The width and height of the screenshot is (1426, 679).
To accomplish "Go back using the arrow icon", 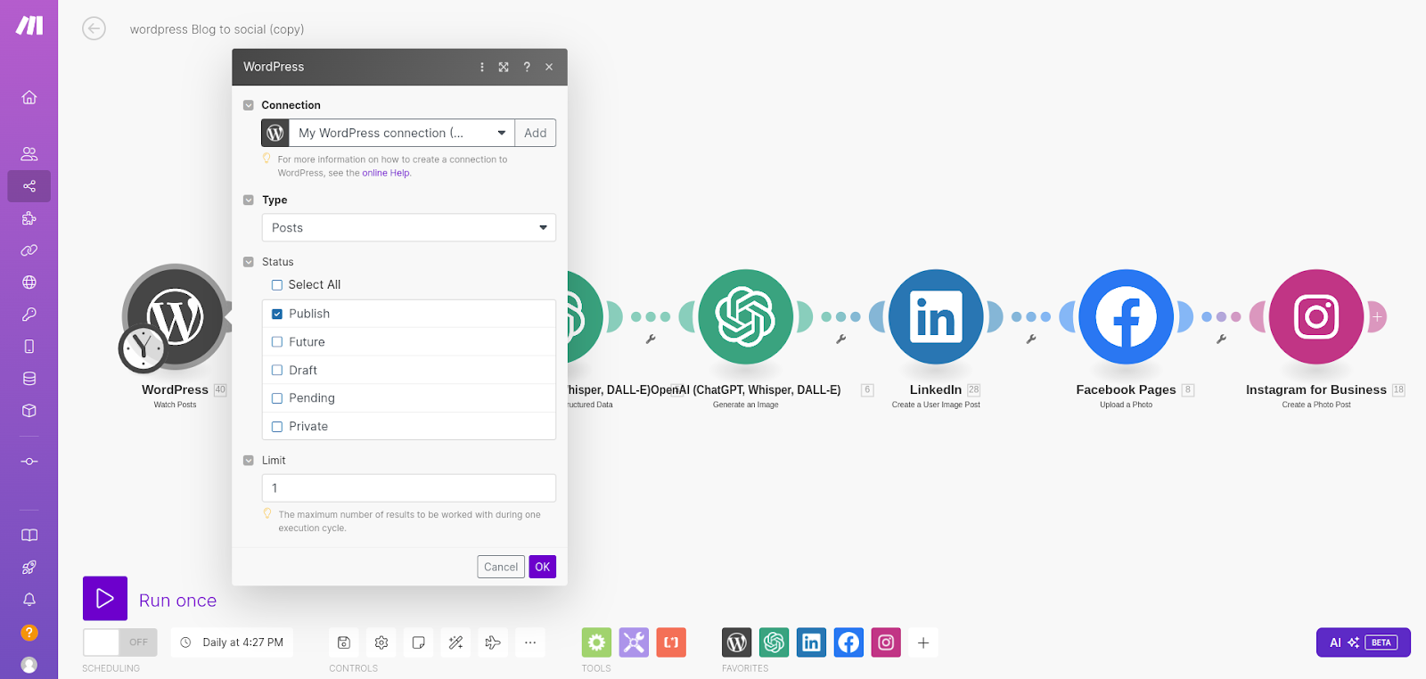I will coord(94,29).
